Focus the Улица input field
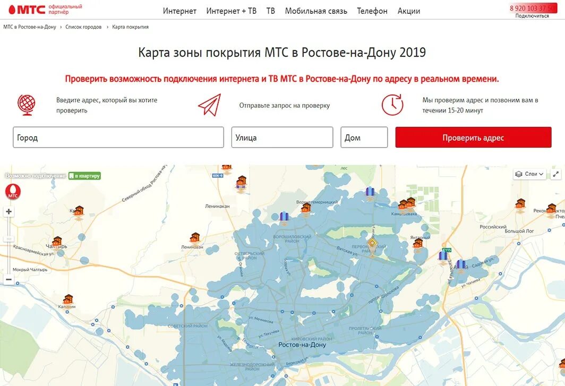This screenshot has width=565, height=386. click(282, 138)
